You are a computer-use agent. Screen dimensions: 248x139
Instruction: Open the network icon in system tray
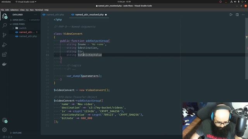[231, 2]
